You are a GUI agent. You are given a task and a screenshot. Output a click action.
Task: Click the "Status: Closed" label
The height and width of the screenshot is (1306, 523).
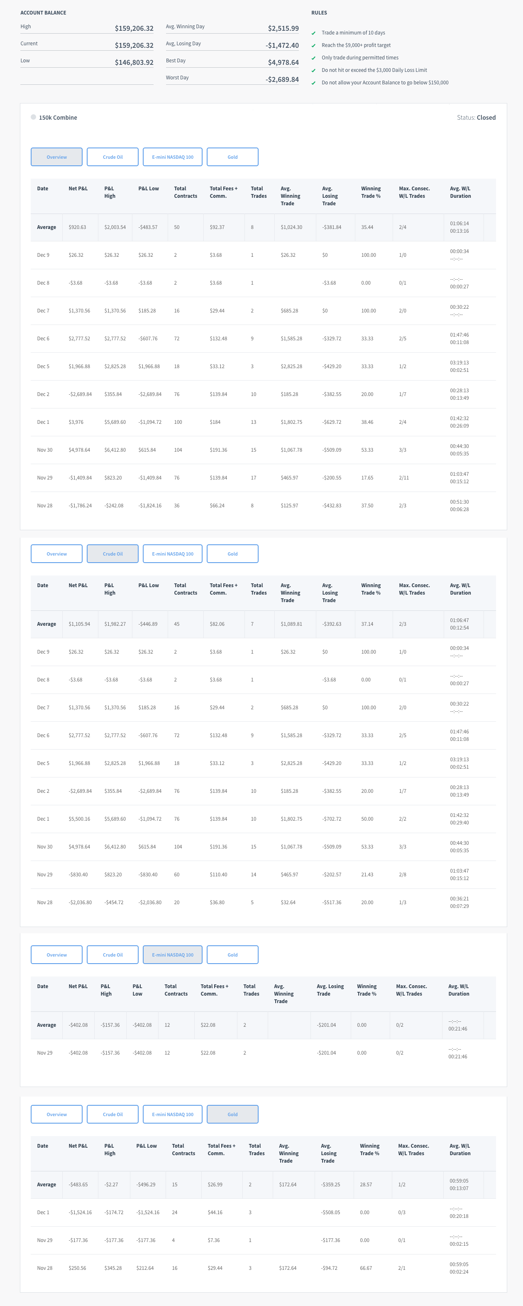[x=476, y=118]
